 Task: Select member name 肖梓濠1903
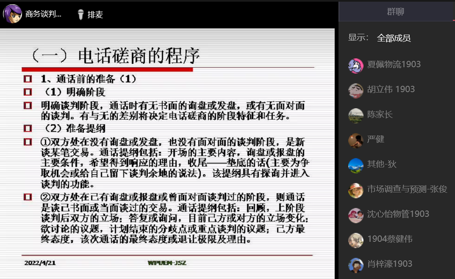click(389, 264)
